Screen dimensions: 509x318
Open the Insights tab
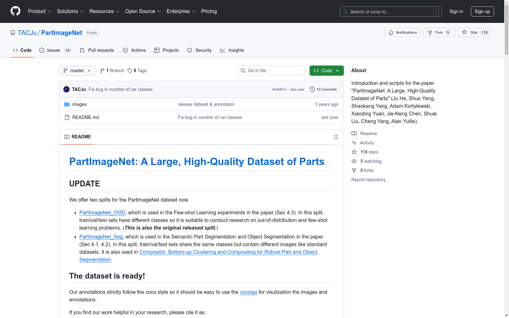tap(232, 50)
